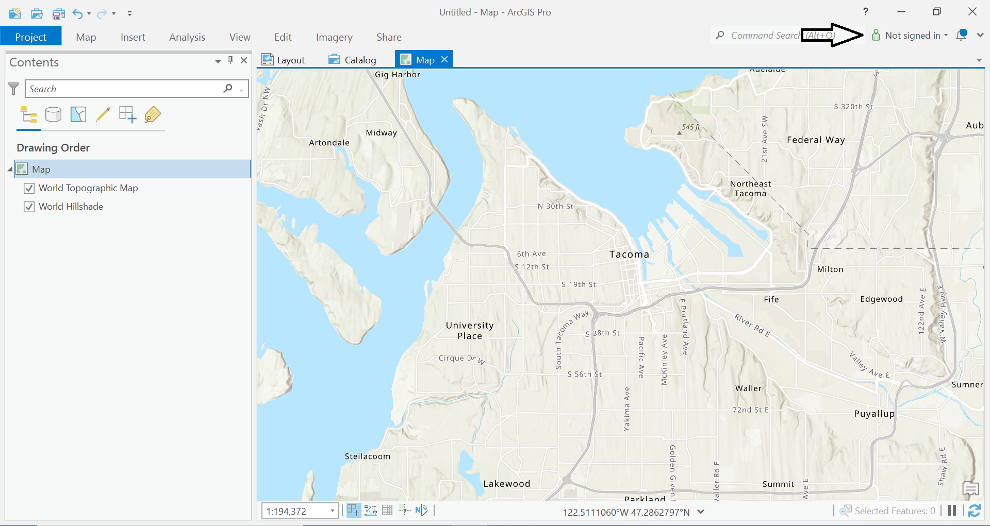
Task: Pause map drawing
Action: tap(952, 511)
